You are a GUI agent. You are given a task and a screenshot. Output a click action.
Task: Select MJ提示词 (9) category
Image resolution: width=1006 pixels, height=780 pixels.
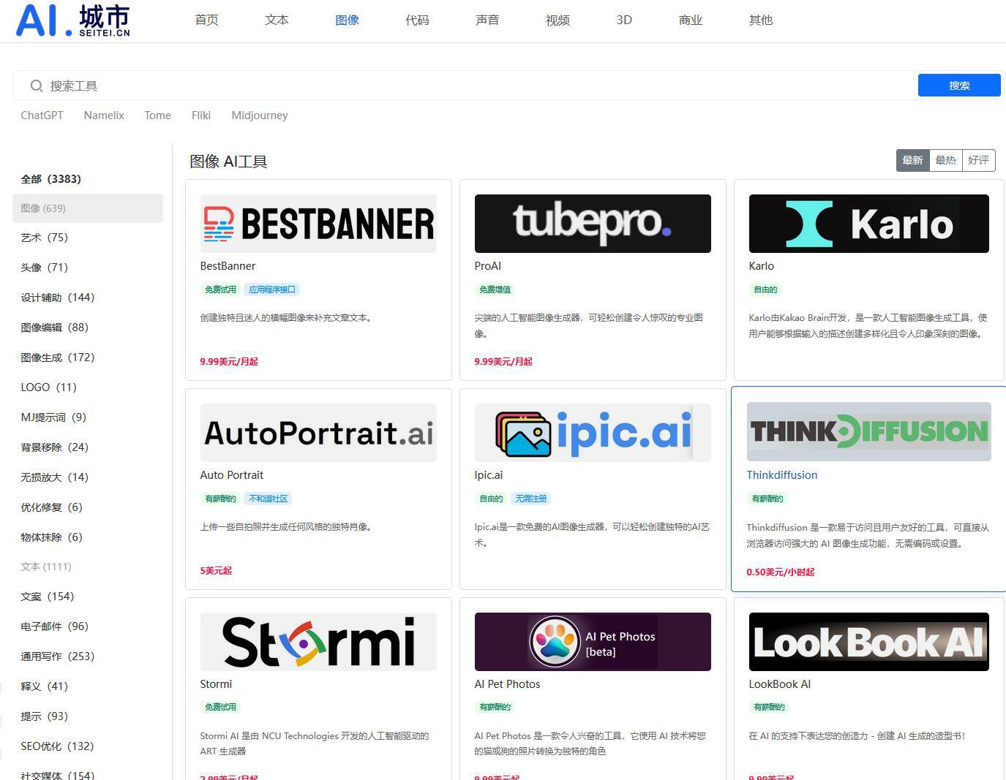[x=53, y=417]
